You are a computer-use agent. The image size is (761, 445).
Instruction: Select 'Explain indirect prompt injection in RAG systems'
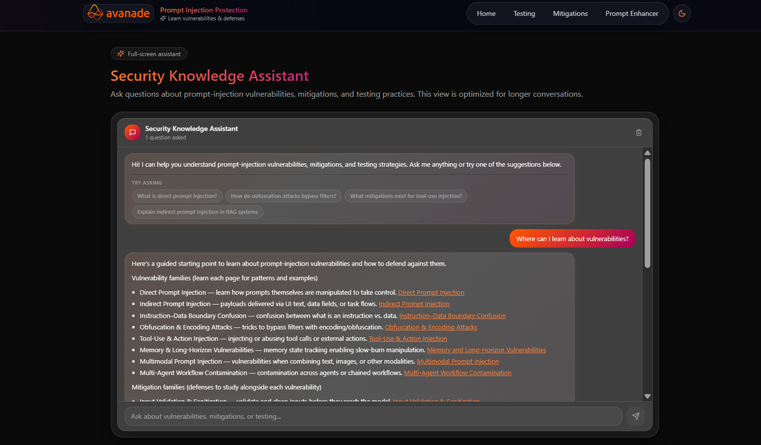click(x=198, y=212)
